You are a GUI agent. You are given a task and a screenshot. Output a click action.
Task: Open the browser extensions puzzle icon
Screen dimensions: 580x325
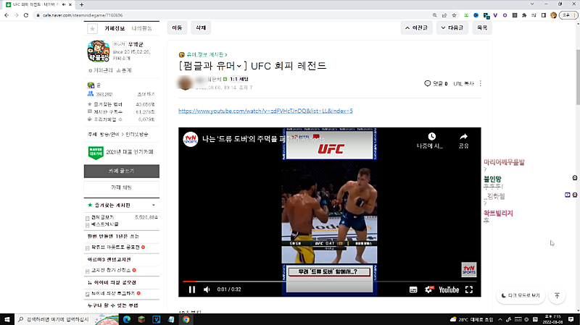tap(524, 15)
